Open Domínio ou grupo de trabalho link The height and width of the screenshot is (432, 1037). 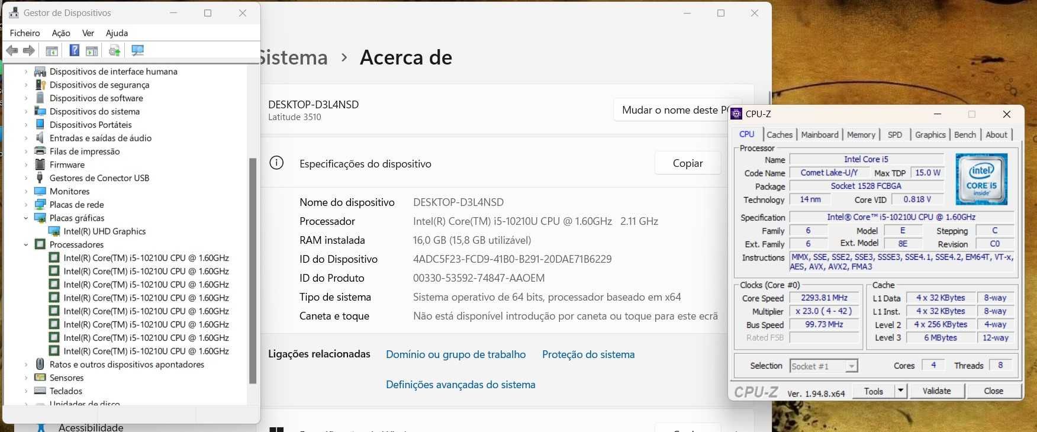(456, 354)
